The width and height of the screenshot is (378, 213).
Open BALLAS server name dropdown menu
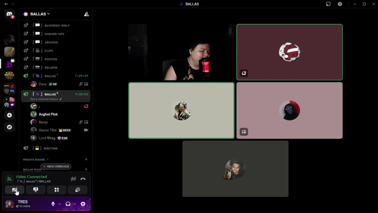[40, 14]
